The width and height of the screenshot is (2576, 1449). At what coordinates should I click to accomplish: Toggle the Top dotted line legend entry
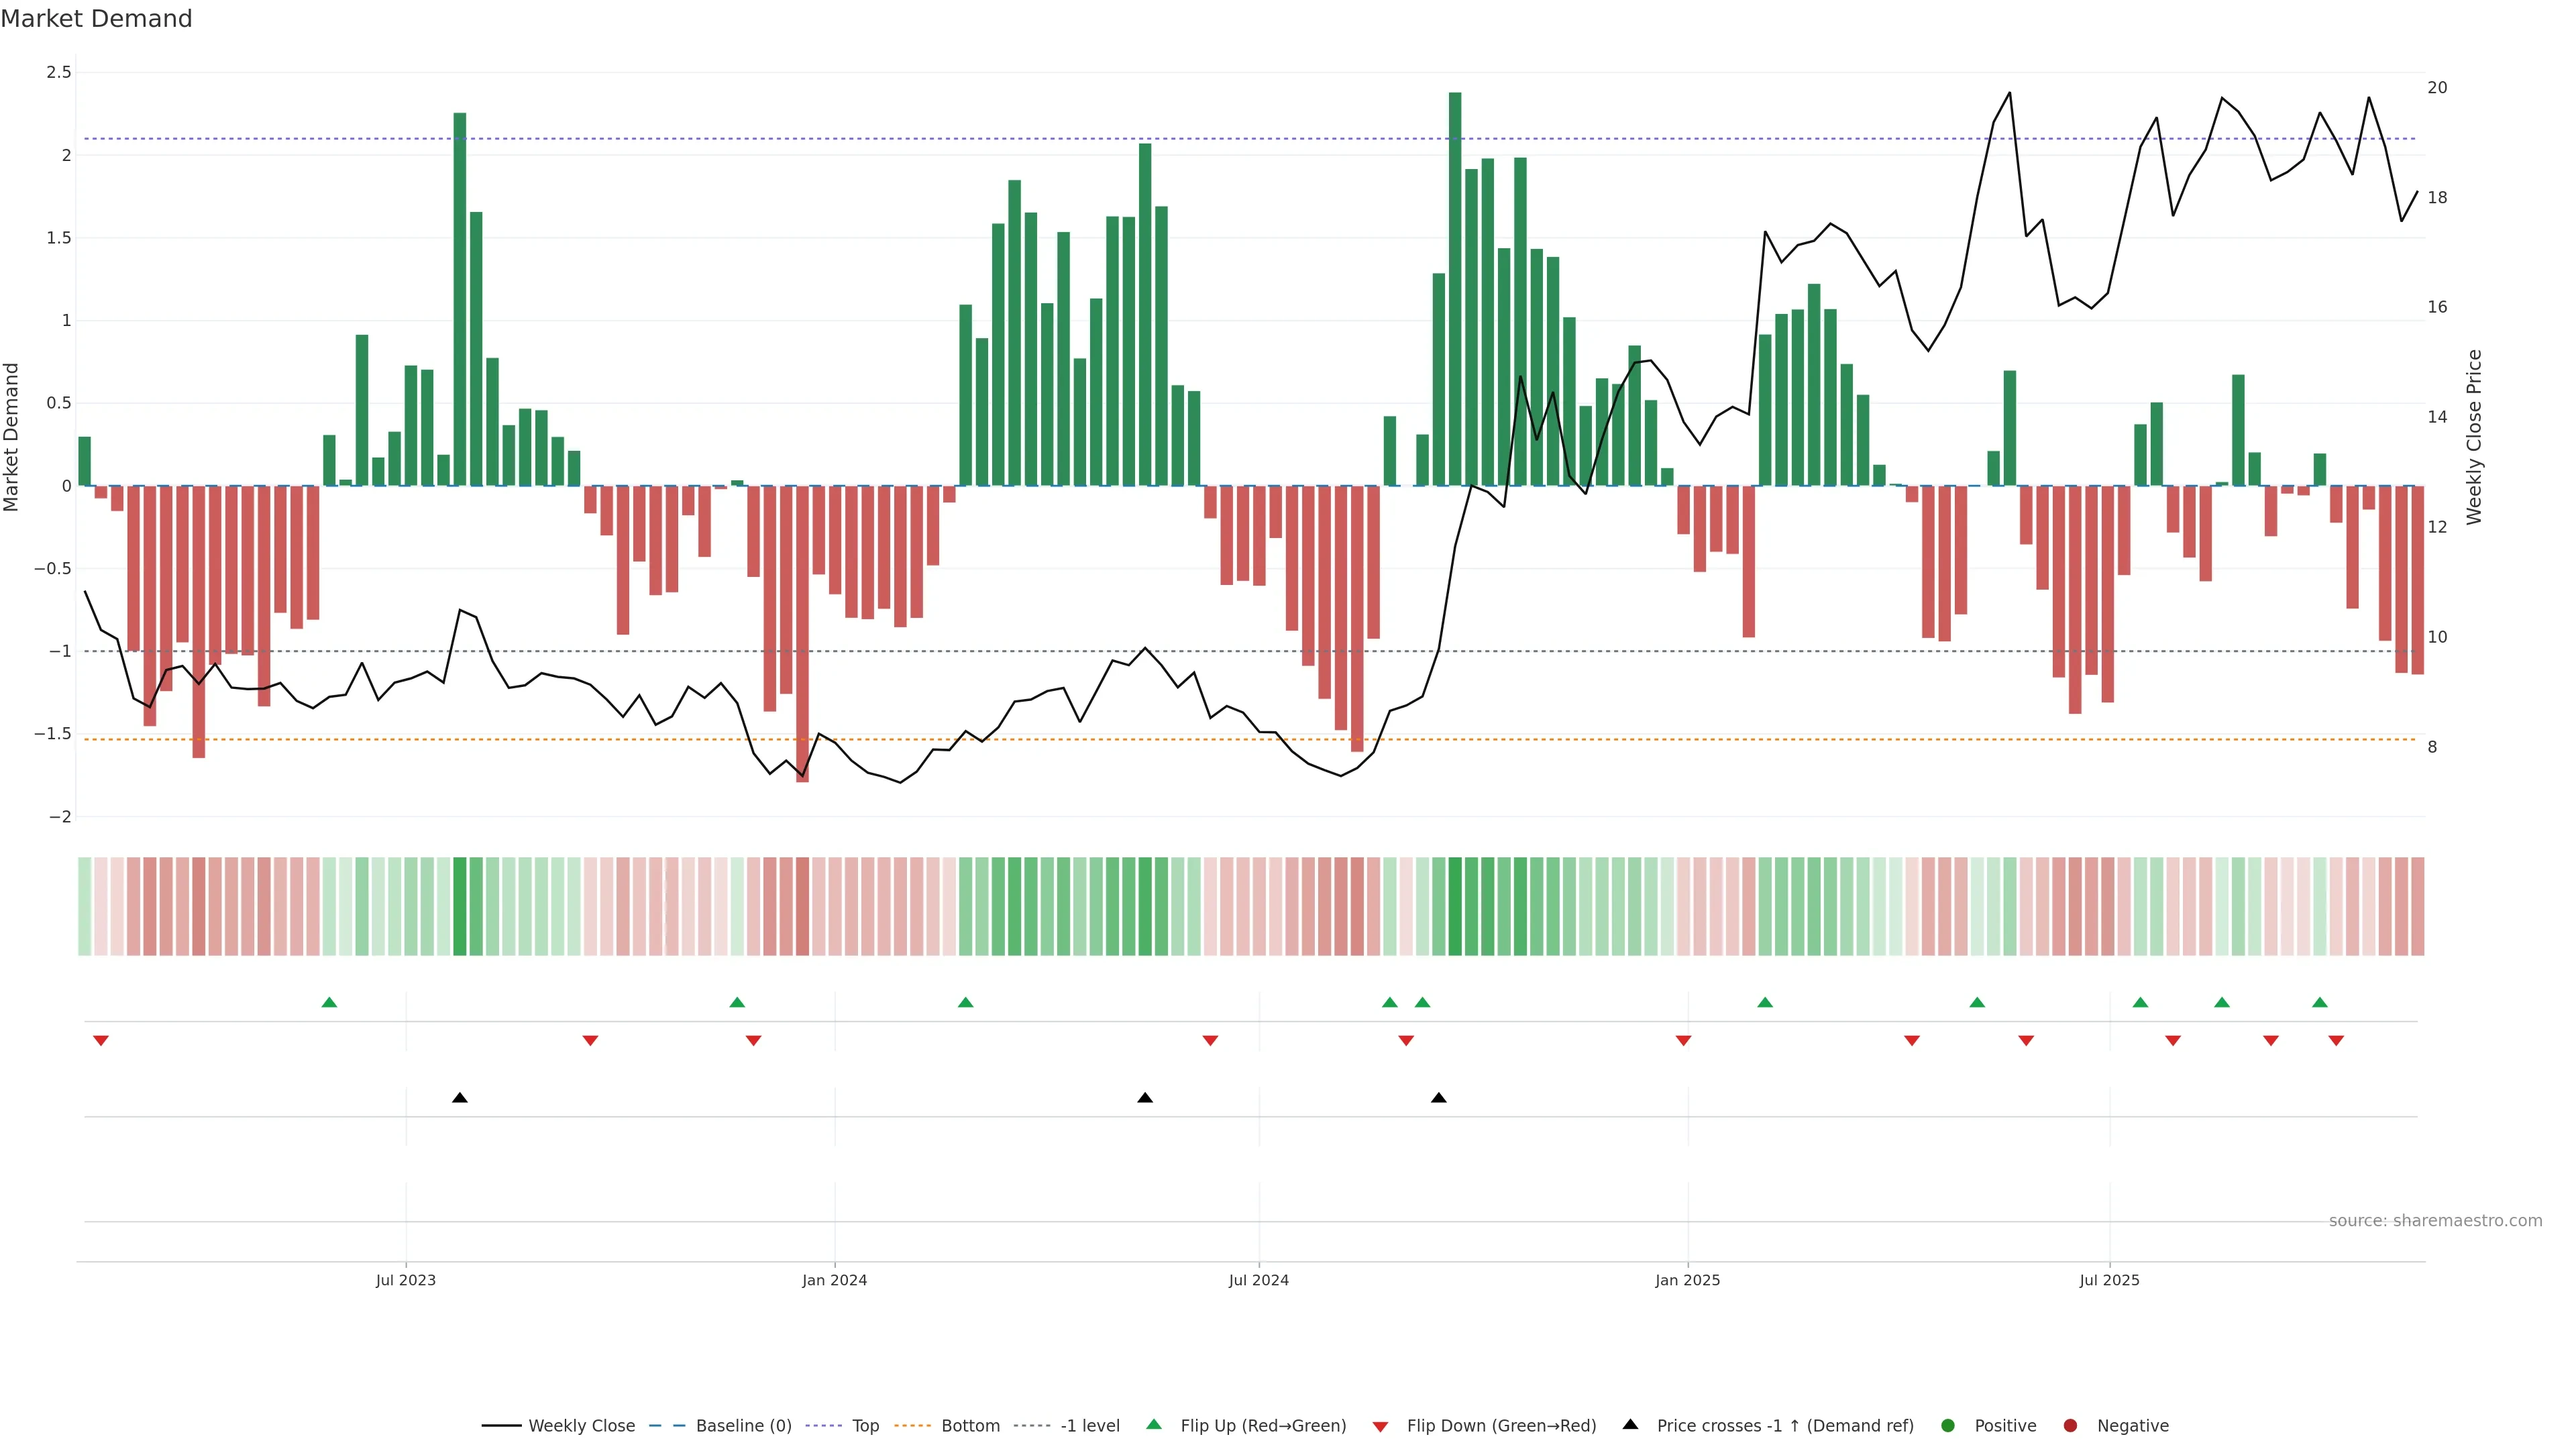point(865,1426)
